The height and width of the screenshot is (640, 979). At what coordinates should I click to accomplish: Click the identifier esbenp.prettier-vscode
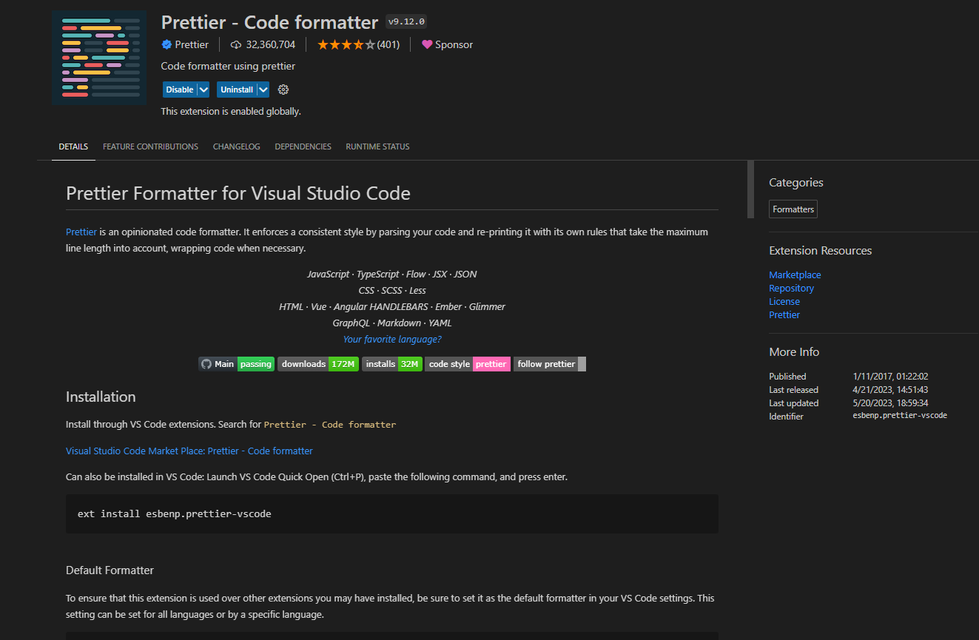pos(900,416)
